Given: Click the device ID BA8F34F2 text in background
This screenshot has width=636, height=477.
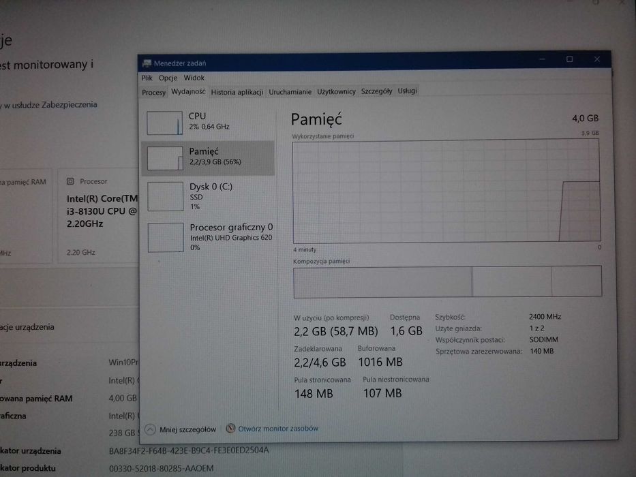Looking at the screenshot, I should [189, 450].
